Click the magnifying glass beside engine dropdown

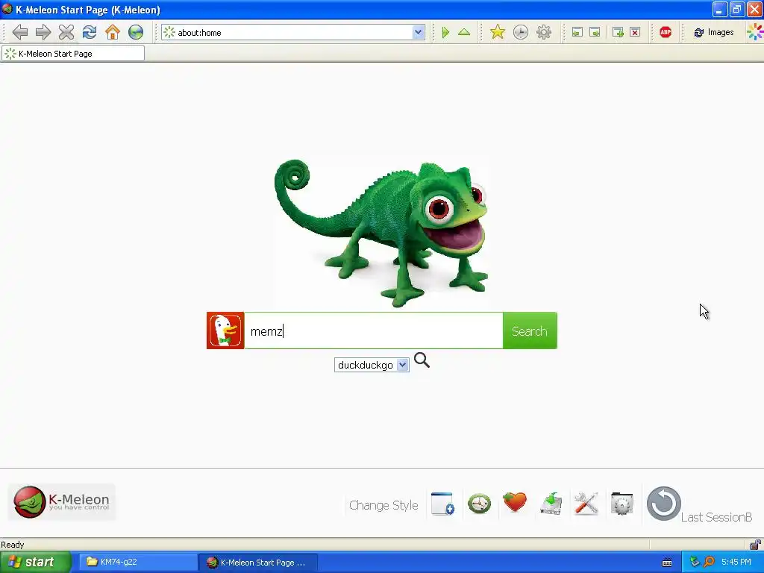pyautogui.click(x=422, y=360)
